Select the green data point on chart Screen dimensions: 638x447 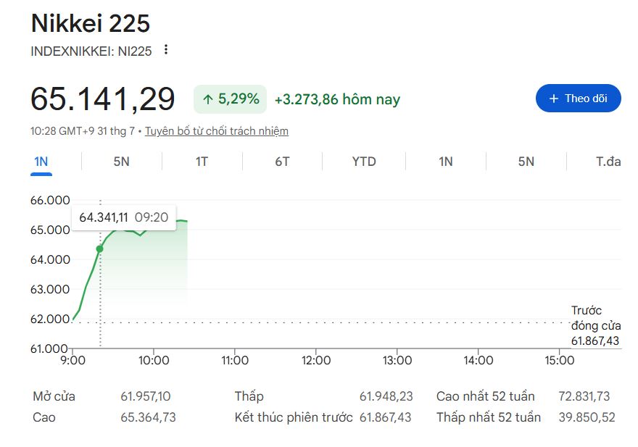coord(100,248)
